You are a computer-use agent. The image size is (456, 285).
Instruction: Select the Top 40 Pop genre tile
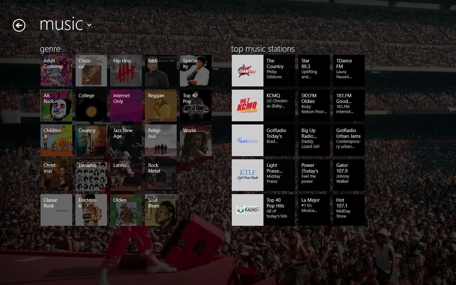[196, 105]
